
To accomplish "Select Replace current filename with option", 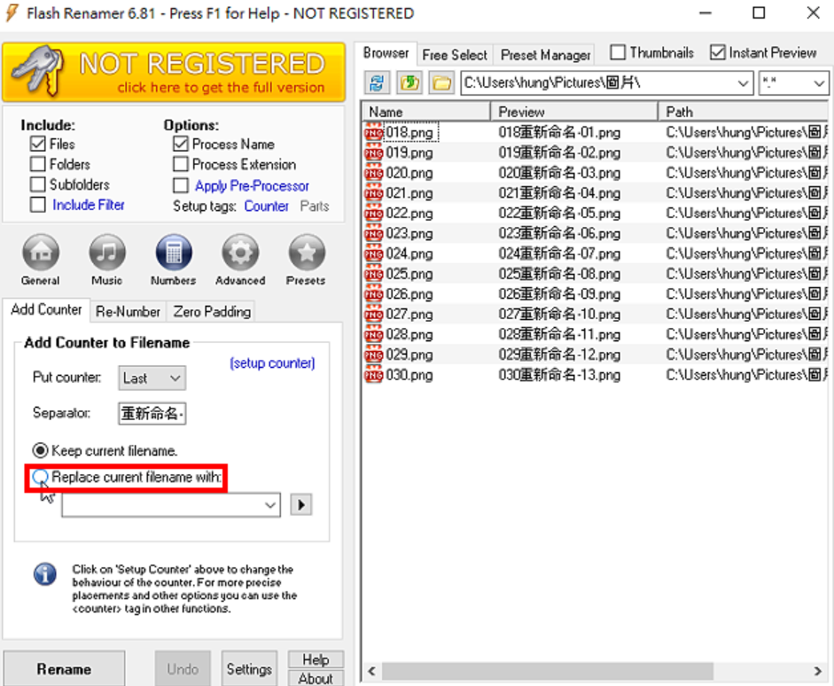I will (x=40, y=477).
